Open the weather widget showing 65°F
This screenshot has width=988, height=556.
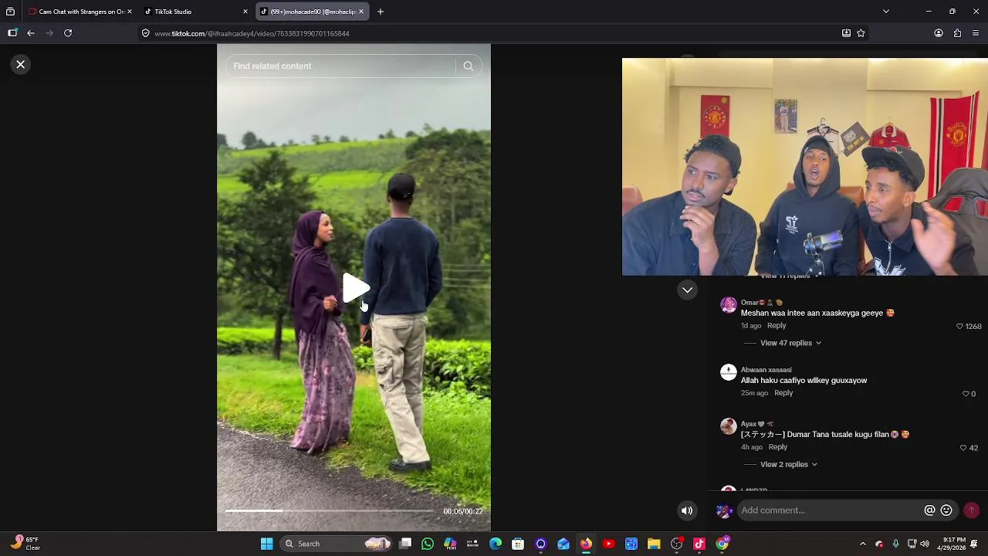(25, 544)
